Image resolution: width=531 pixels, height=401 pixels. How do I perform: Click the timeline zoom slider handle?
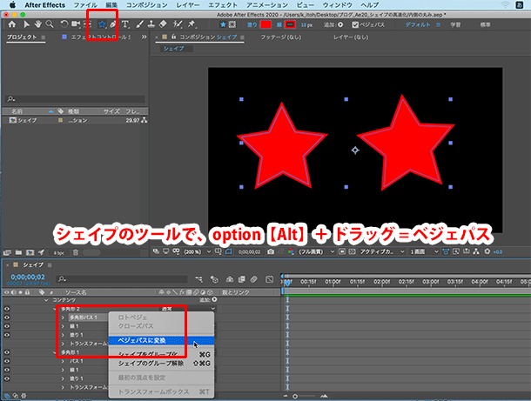coord(295,396)
